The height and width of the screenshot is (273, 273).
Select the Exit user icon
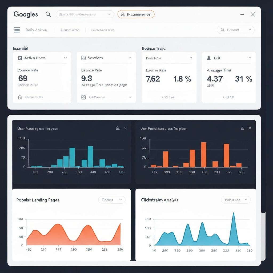pos(208,58)
